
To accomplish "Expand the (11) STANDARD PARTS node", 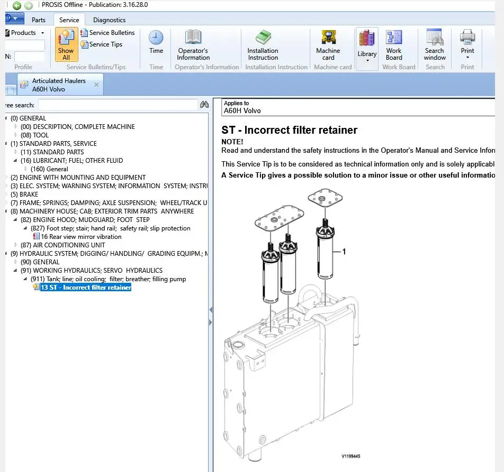I will pos(16,152).
